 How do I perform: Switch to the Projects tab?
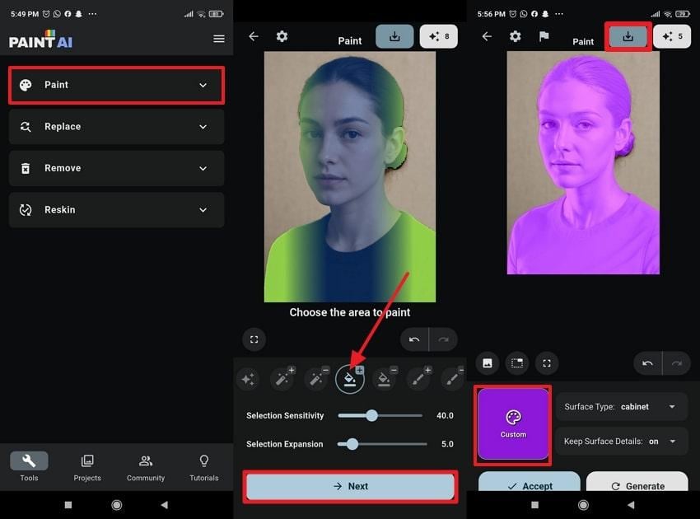[x=87, y=468]
